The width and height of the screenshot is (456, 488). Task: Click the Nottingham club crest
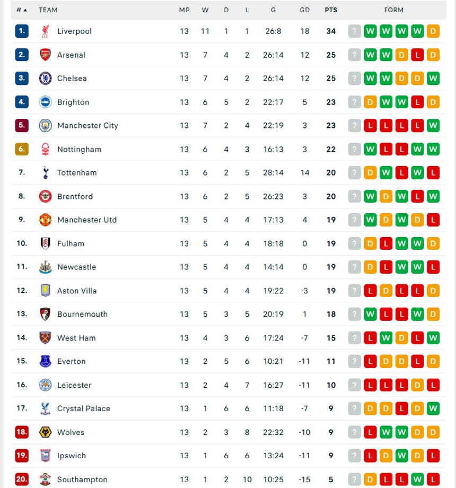point(46,149)
